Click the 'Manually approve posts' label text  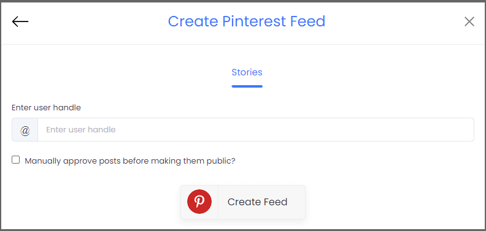(x=130, y=161)
